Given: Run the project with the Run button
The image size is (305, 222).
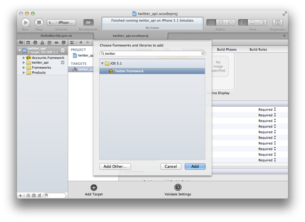Looking at the screenshot, I should 26,23.
